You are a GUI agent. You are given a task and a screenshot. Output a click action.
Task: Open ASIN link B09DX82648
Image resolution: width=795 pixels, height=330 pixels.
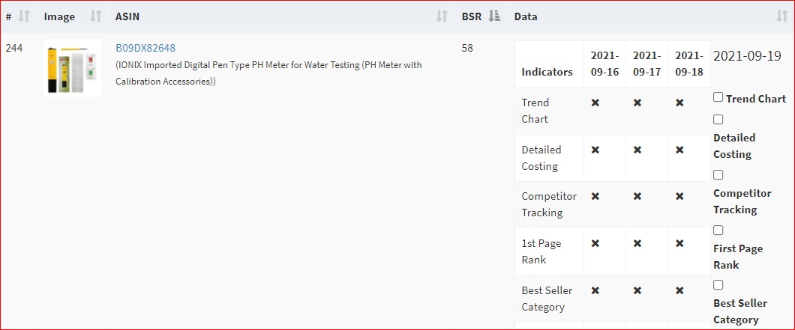[x=145, y=48]
